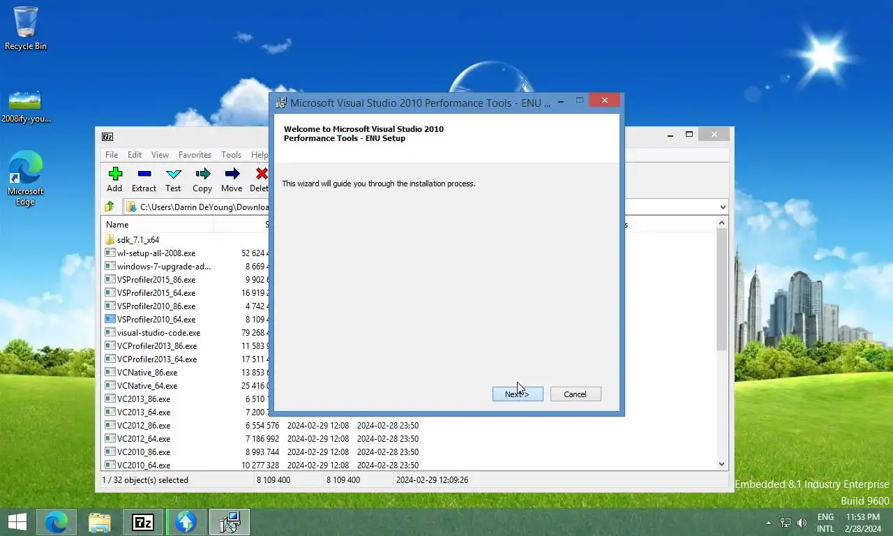893x536 pixels.
Task: Select VC2013_64.exe
Action: pyautogui.click(x=144, y=412)
